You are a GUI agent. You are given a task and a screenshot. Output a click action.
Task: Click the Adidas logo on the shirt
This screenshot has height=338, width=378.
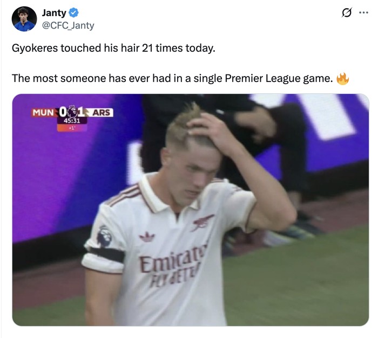point(147,237)
